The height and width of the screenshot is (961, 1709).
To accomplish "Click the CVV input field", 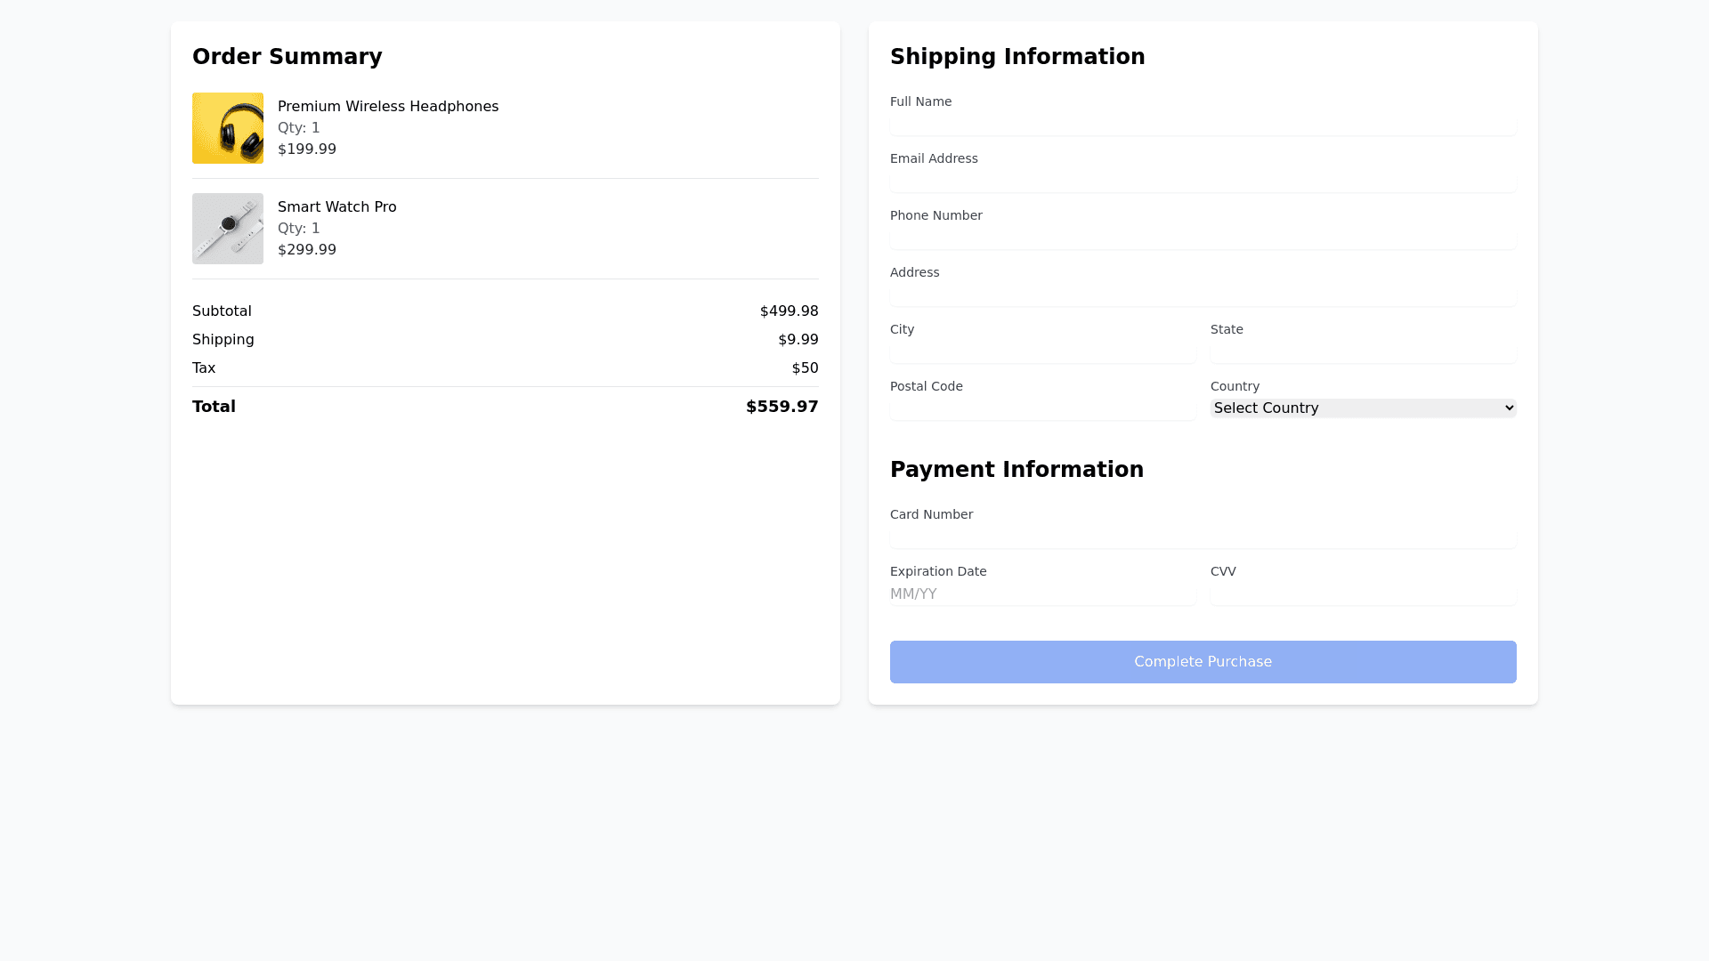I will [x=1363, y=594].
